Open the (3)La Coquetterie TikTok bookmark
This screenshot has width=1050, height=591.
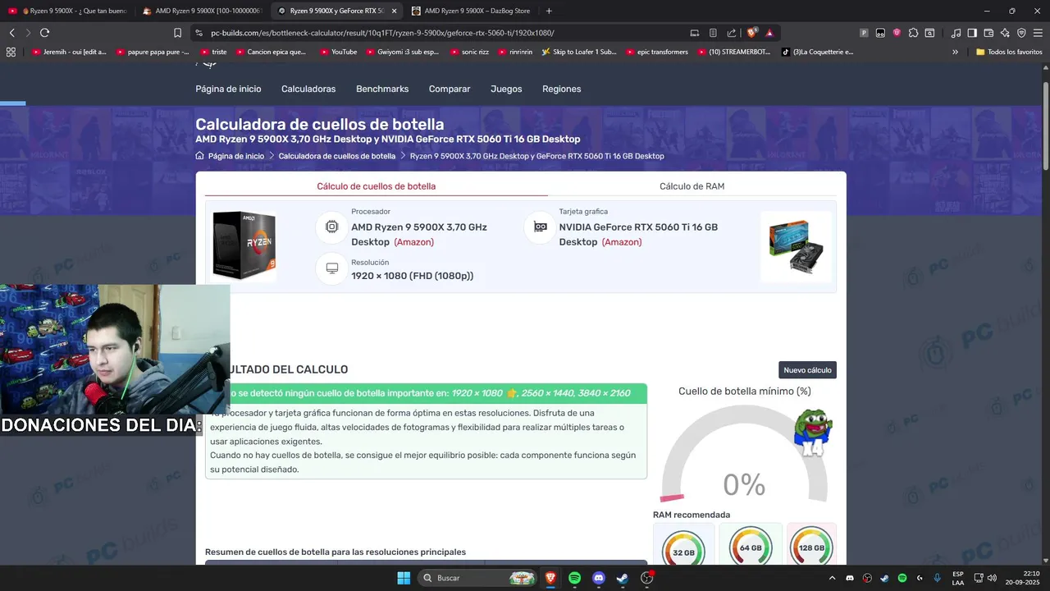click(817, 52)
